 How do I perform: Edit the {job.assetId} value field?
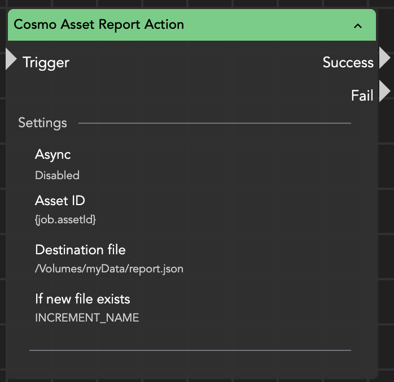[x=65, y=220]
